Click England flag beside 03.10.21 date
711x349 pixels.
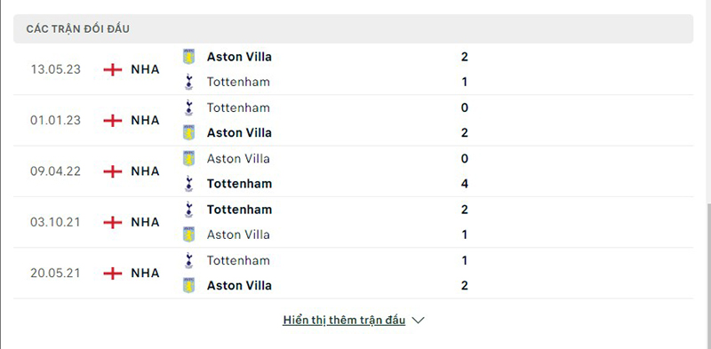[113, 222]
